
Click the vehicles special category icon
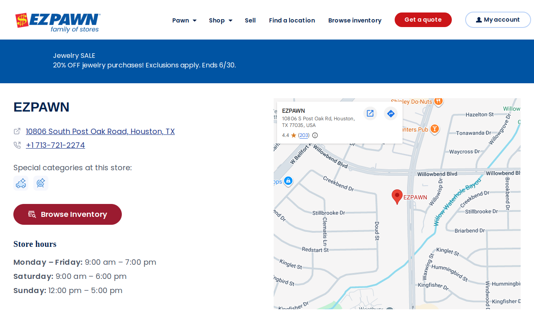pos(21,183)
